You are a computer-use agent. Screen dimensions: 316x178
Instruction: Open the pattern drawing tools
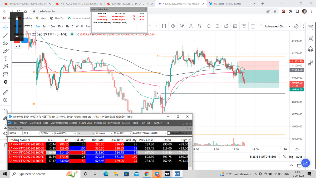pos(6,66)
